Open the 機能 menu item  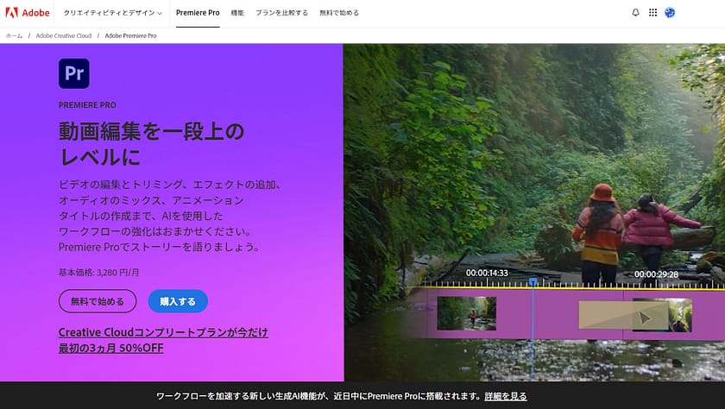237,13
